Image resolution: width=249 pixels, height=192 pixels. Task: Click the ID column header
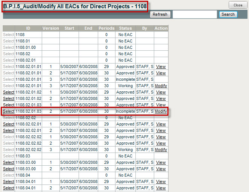point(28,28)
